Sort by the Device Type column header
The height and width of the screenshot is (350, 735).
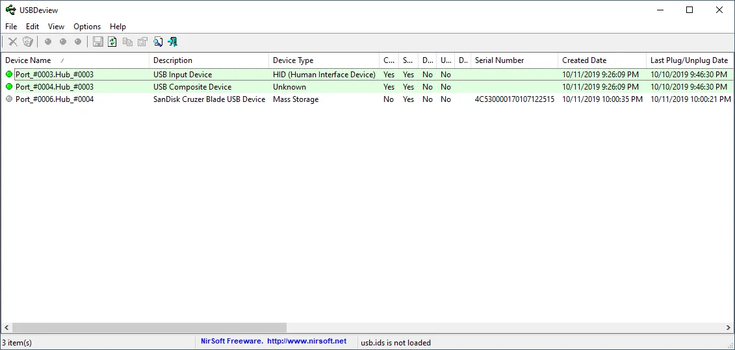tap(324, 60)
